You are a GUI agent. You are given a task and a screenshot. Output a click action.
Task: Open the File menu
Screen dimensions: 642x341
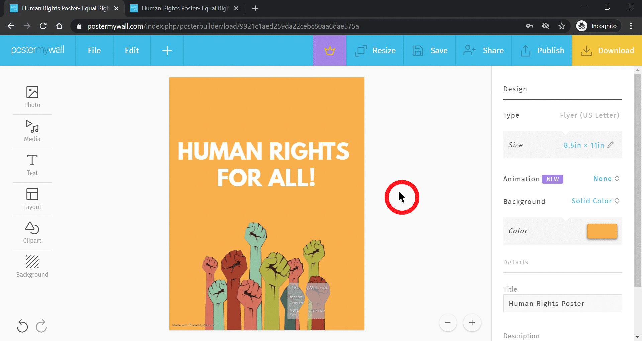tap(94, 50)
